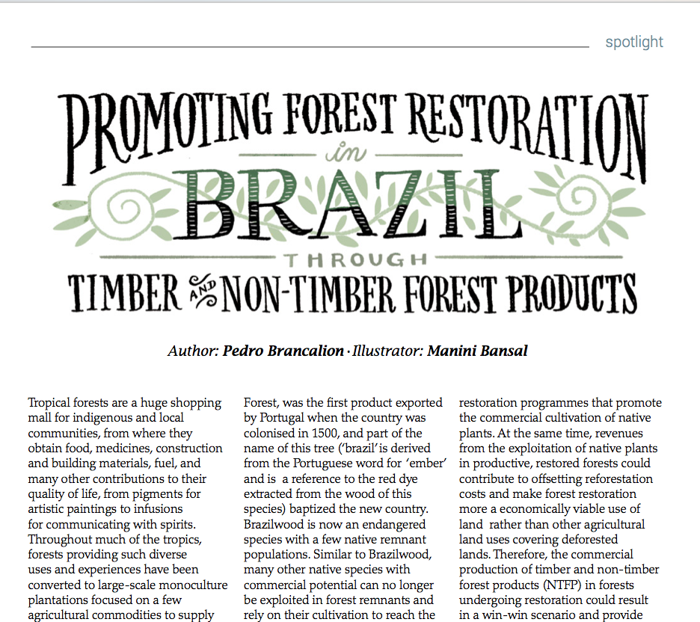
Task: Click the 'Timber' word in the subtitle
Action: (x=125, y=293)
